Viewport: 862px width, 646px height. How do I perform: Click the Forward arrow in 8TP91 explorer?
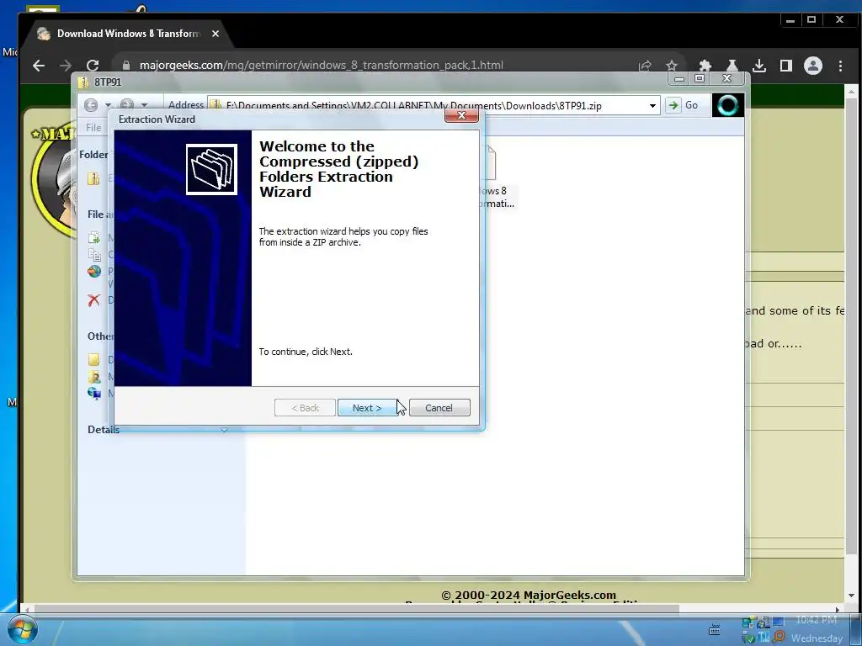(127, 105)
